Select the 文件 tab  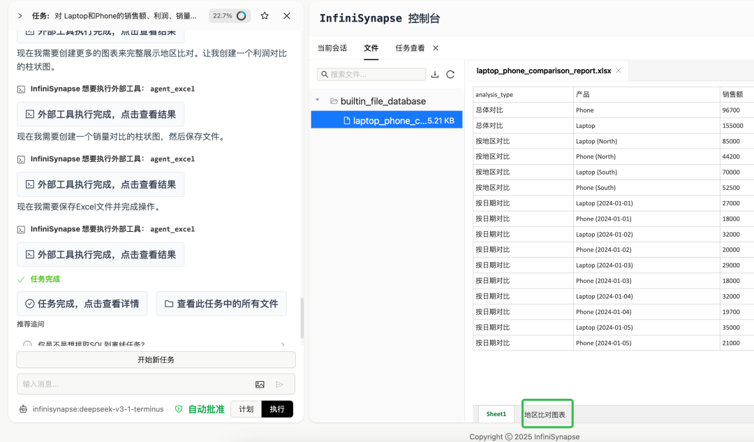[371, 48]
